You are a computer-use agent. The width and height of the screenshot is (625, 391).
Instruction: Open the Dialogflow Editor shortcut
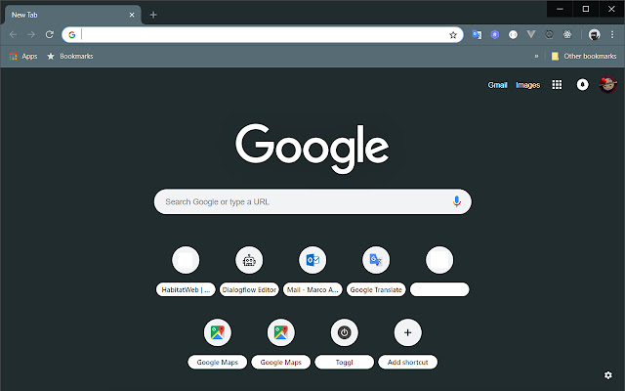coord(249,272)
